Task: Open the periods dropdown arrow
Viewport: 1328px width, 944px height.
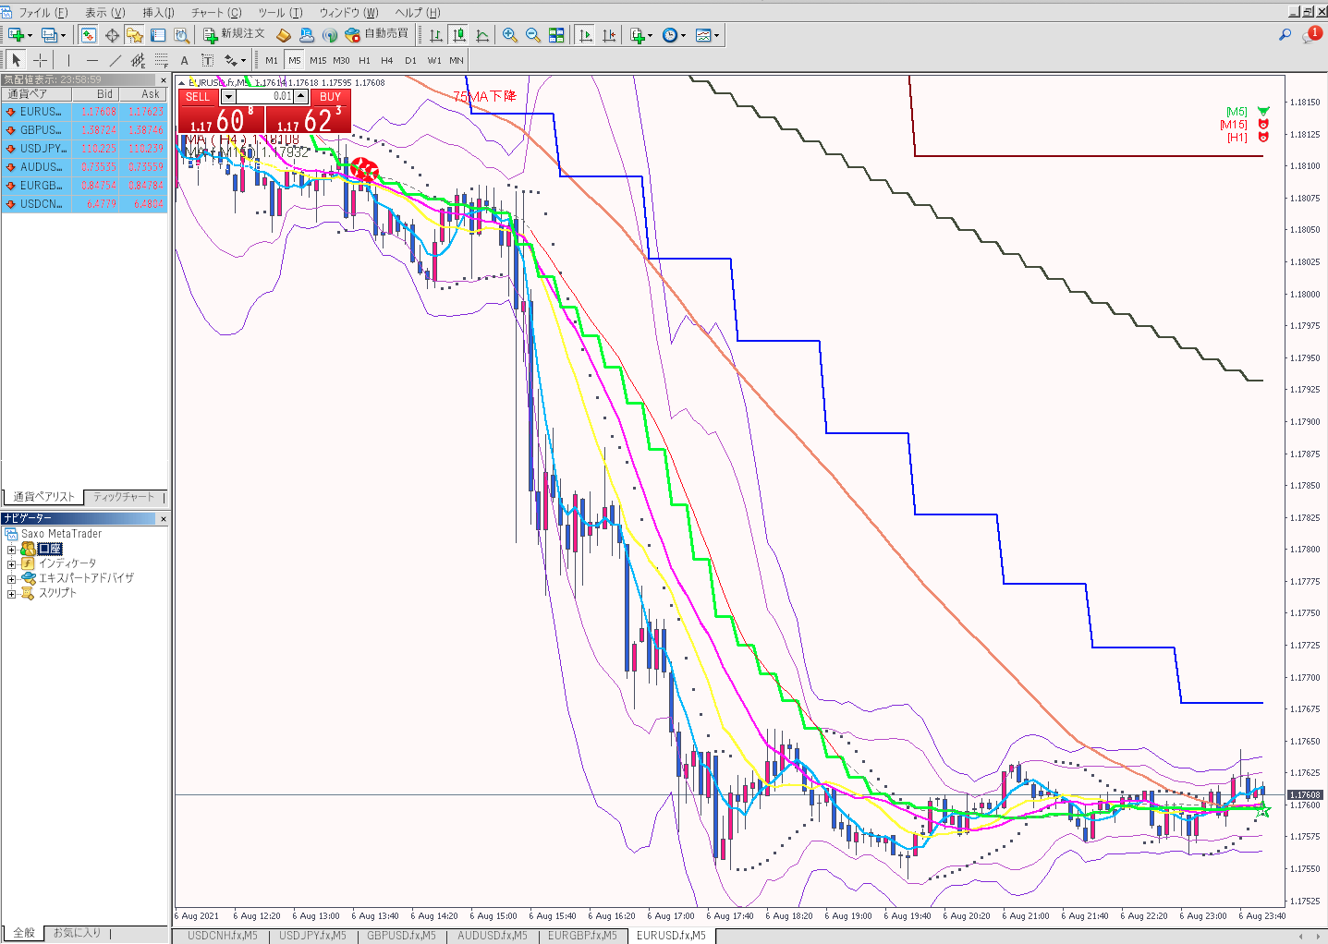Action: pyautogui.click(x=684, y=35)
